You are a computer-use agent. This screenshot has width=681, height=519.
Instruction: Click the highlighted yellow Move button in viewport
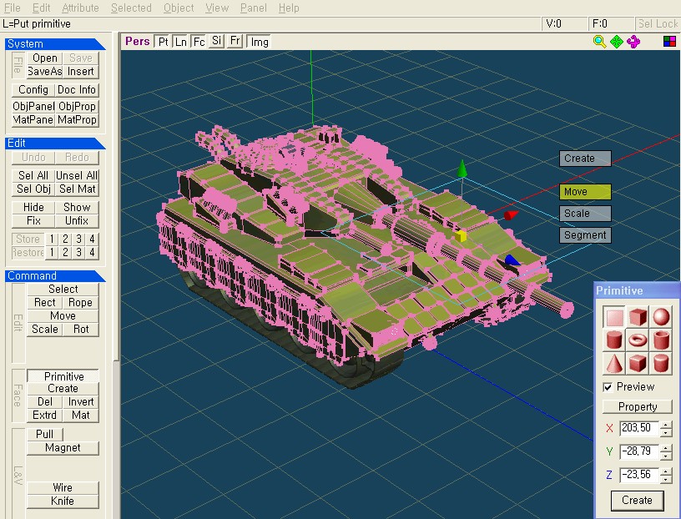click(x=585, y=192)
